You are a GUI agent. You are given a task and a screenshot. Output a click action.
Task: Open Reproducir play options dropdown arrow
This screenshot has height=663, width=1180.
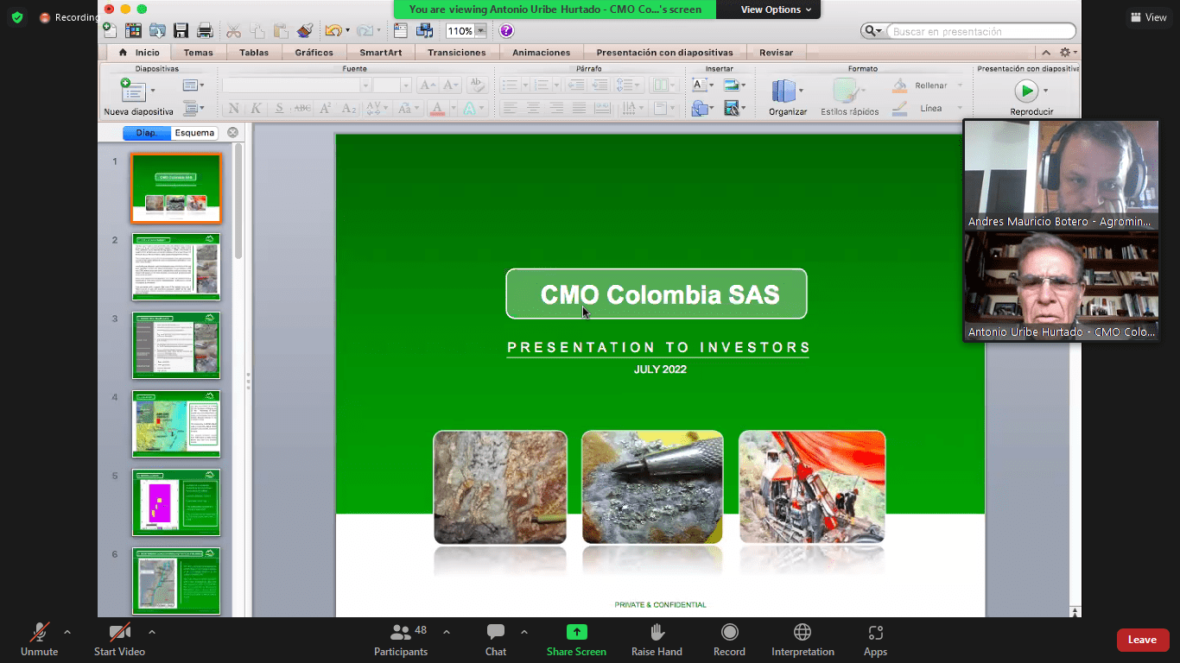pyautogui.click(x=1045, y=90)
